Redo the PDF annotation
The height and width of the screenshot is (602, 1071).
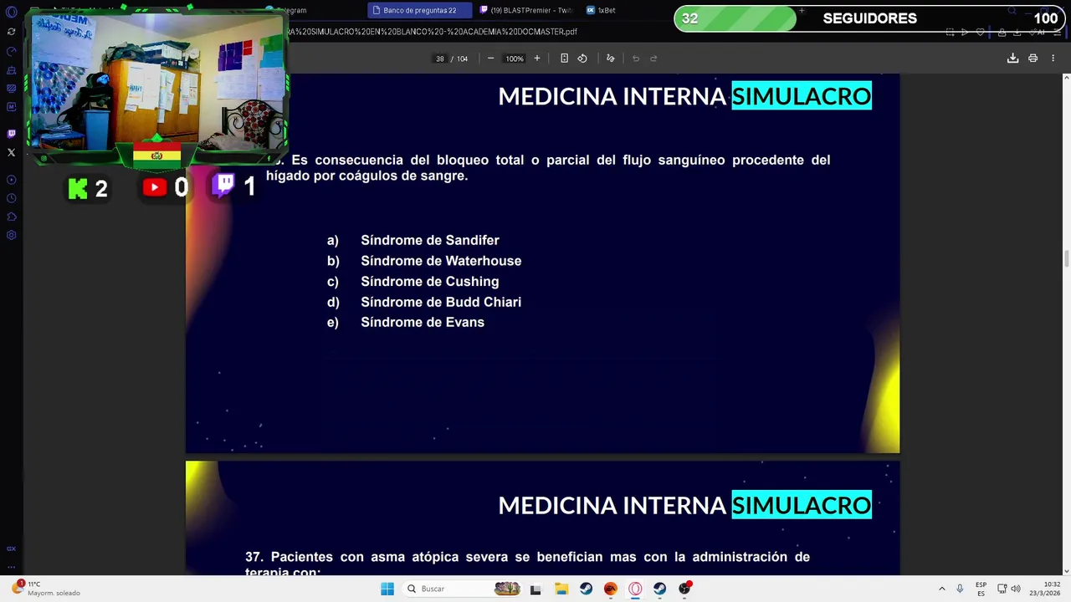click(x=653, y=59)
